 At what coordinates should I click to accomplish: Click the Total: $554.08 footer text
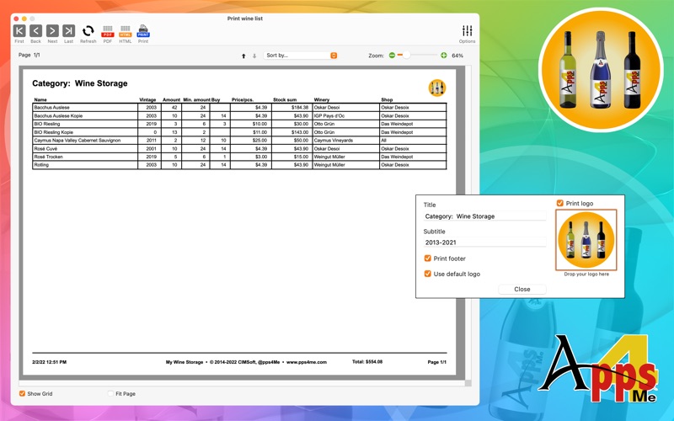coord(367,362)
